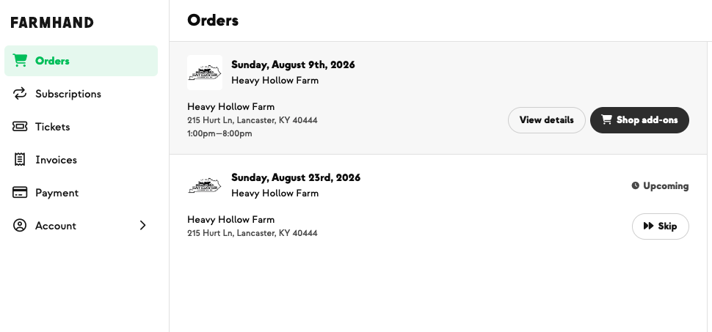
Task: Open the Subscriptions menu item
Action: 81,94
